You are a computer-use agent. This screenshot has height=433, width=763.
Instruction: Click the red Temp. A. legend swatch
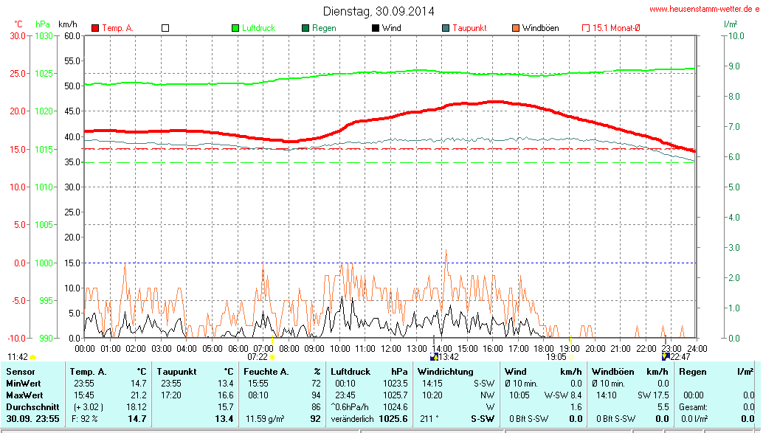click(95, 28)
